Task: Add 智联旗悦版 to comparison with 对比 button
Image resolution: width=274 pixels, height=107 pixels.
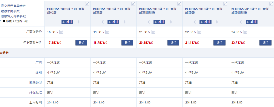Action: (67, 22)
